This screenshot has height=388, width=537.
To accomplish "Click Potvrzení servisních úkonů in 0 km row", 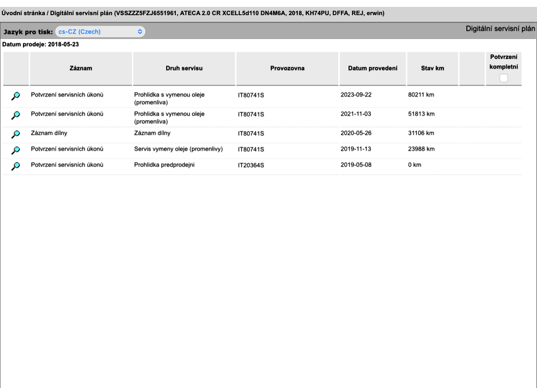I will [x=67, y=165].
